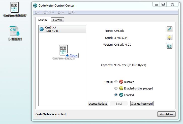Click the refresh firmware update icon
Viewport: 183px width, 124px height.
click(169, 46)
